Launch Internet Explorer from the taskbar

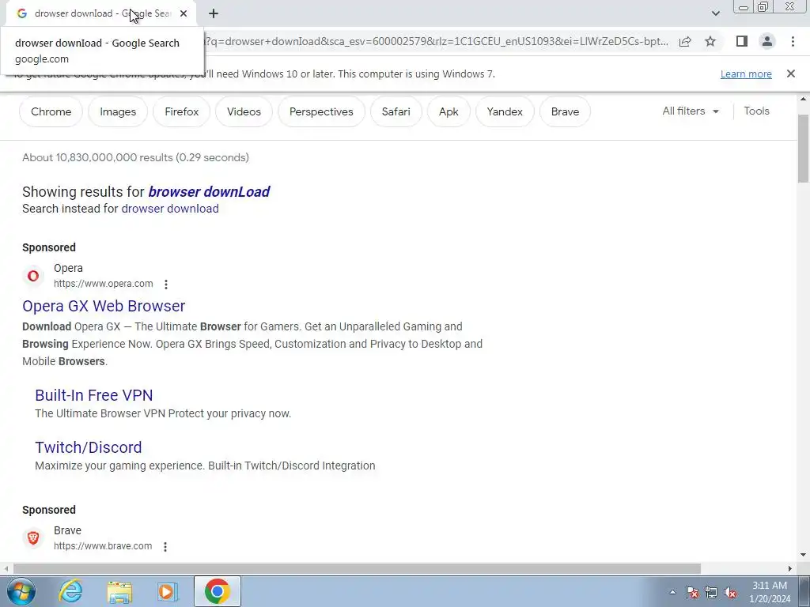(70, 591)
